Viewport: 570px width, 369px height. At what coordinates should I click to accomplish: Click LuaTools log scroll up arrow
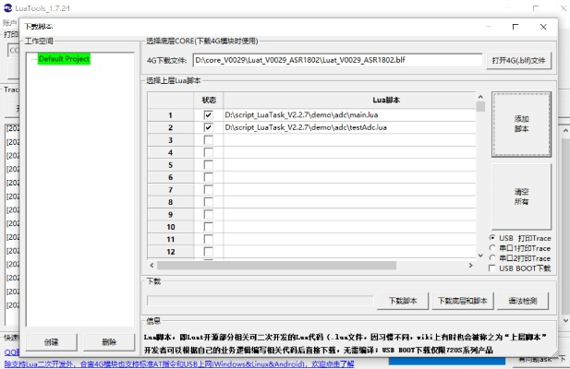565,131
